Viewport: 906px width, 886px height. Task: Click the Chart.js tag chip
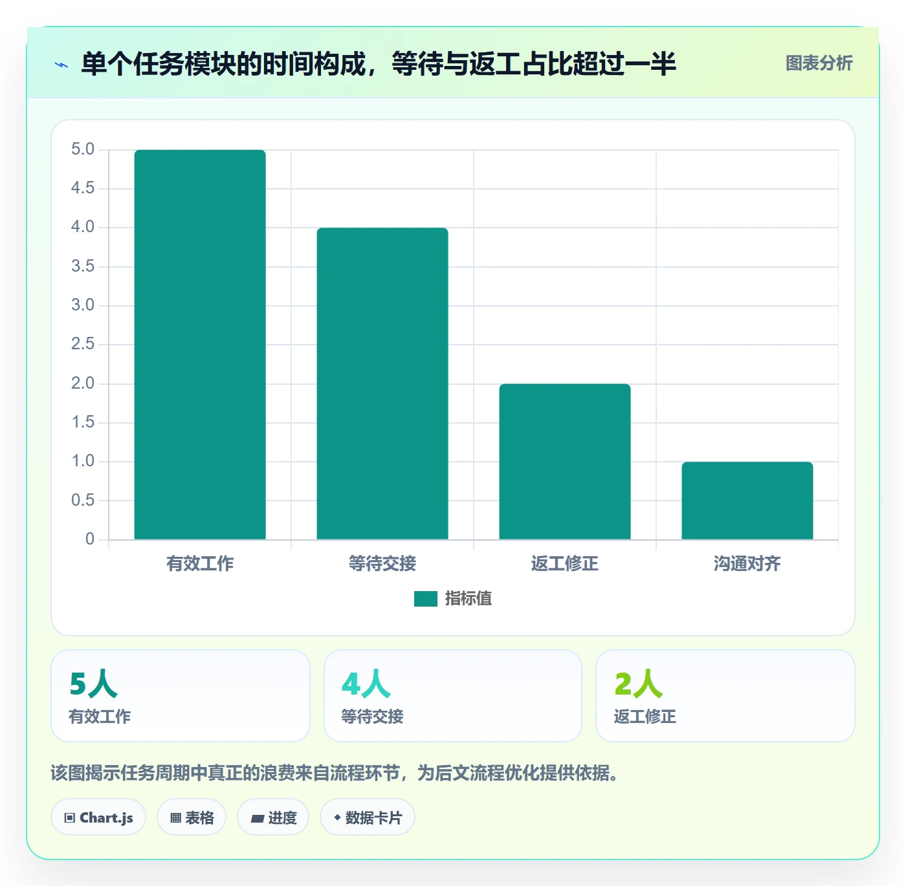(98, 817)
